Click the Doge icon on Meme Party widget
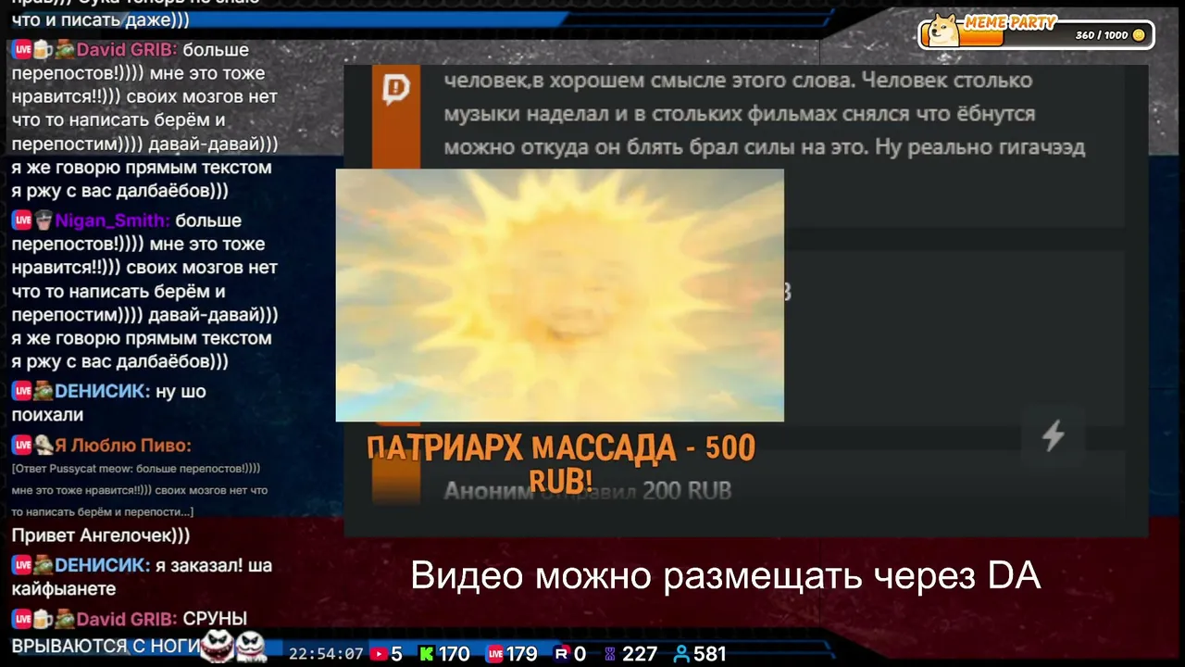The width and height of the screenshot is (1185, 667). click(944, 30)
